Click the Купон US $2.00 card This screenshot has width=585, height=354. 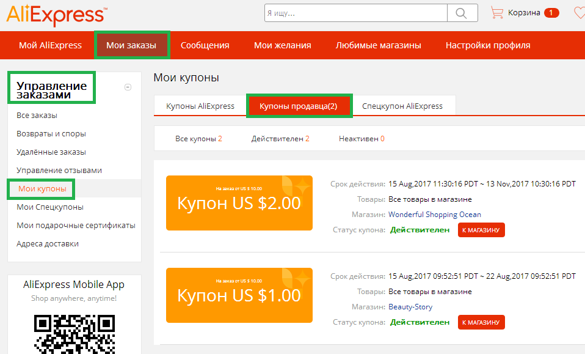pos(239,203)
